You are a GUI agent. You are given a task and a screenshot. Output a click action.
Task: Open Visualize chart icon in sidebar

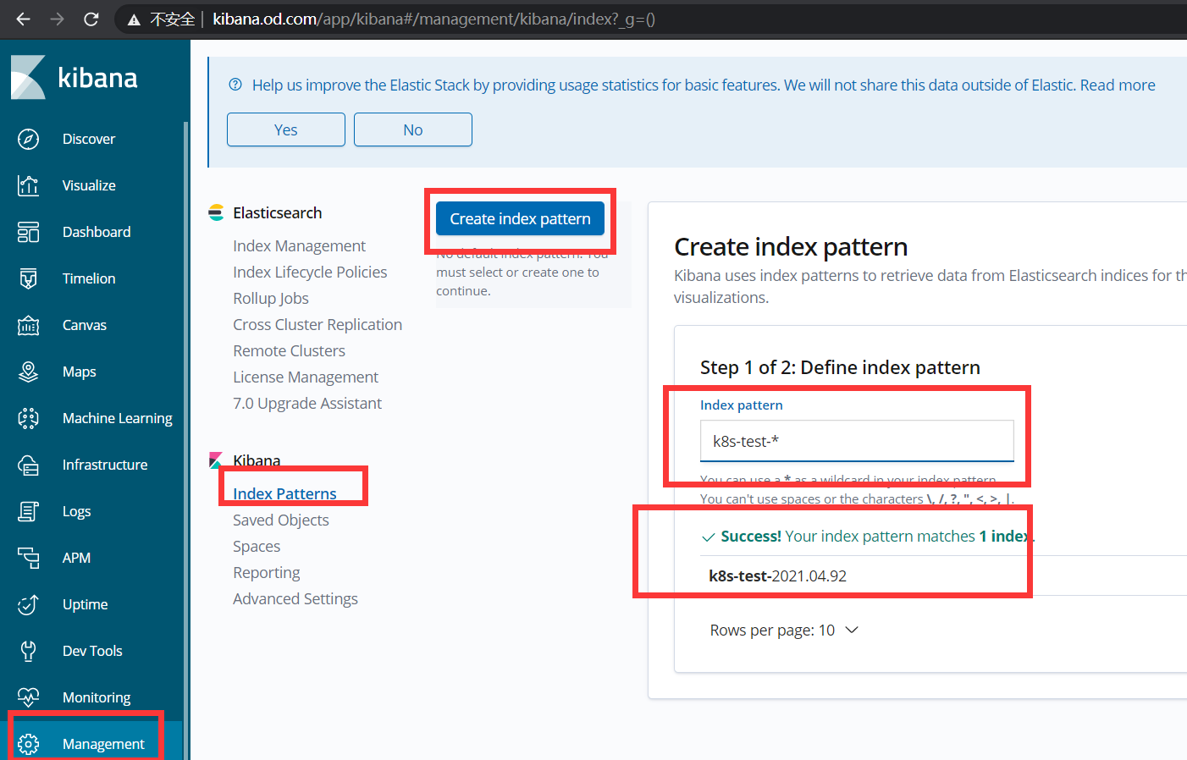point(28,185)
